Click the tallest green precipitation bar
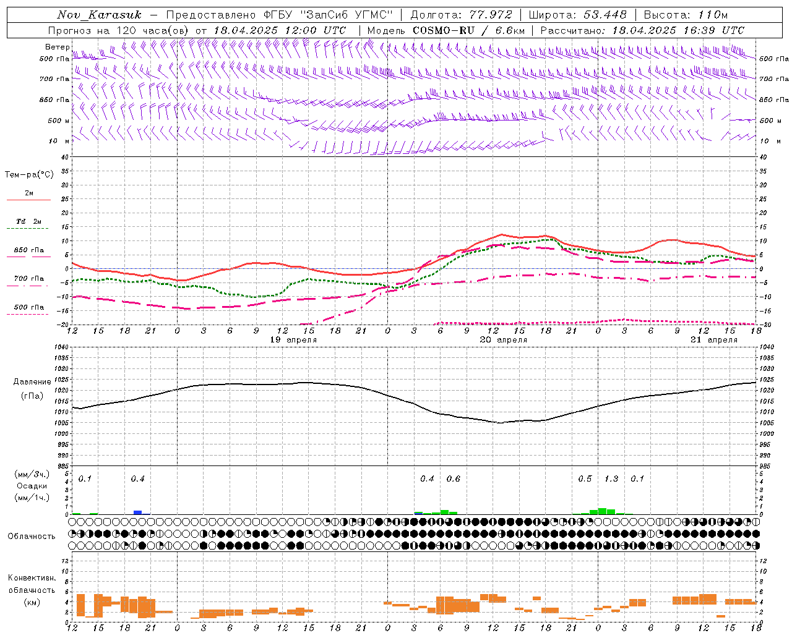 602,511
